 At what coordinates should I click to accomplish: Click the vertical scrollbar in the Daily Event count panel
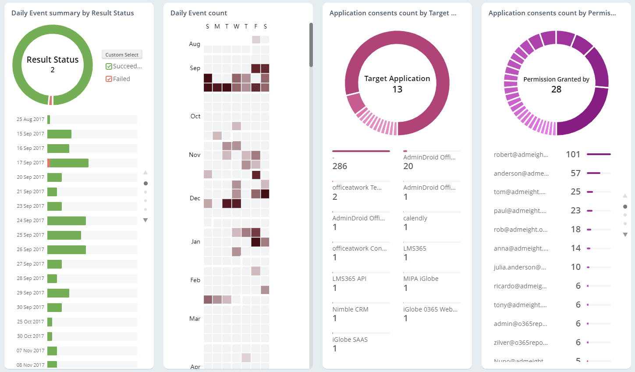point(311,44)
